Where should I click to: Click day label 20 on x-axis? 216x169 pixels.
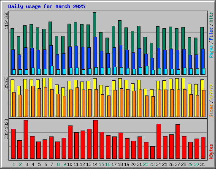[133, 164]
